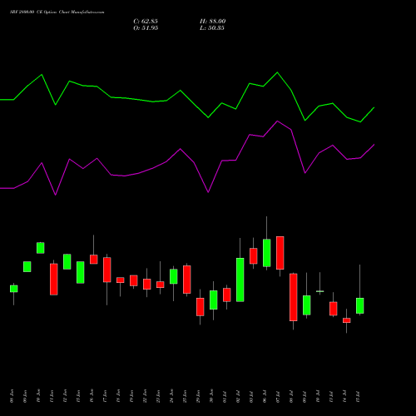
Task: Click the high value H: 88.00
Action: click(213, 22)
